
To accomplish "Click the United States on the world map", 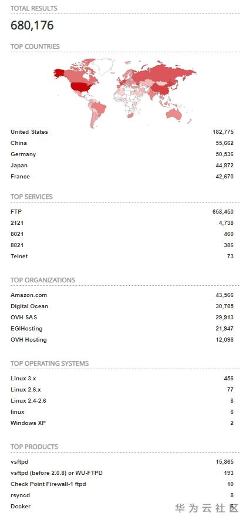I will (82, 87).
